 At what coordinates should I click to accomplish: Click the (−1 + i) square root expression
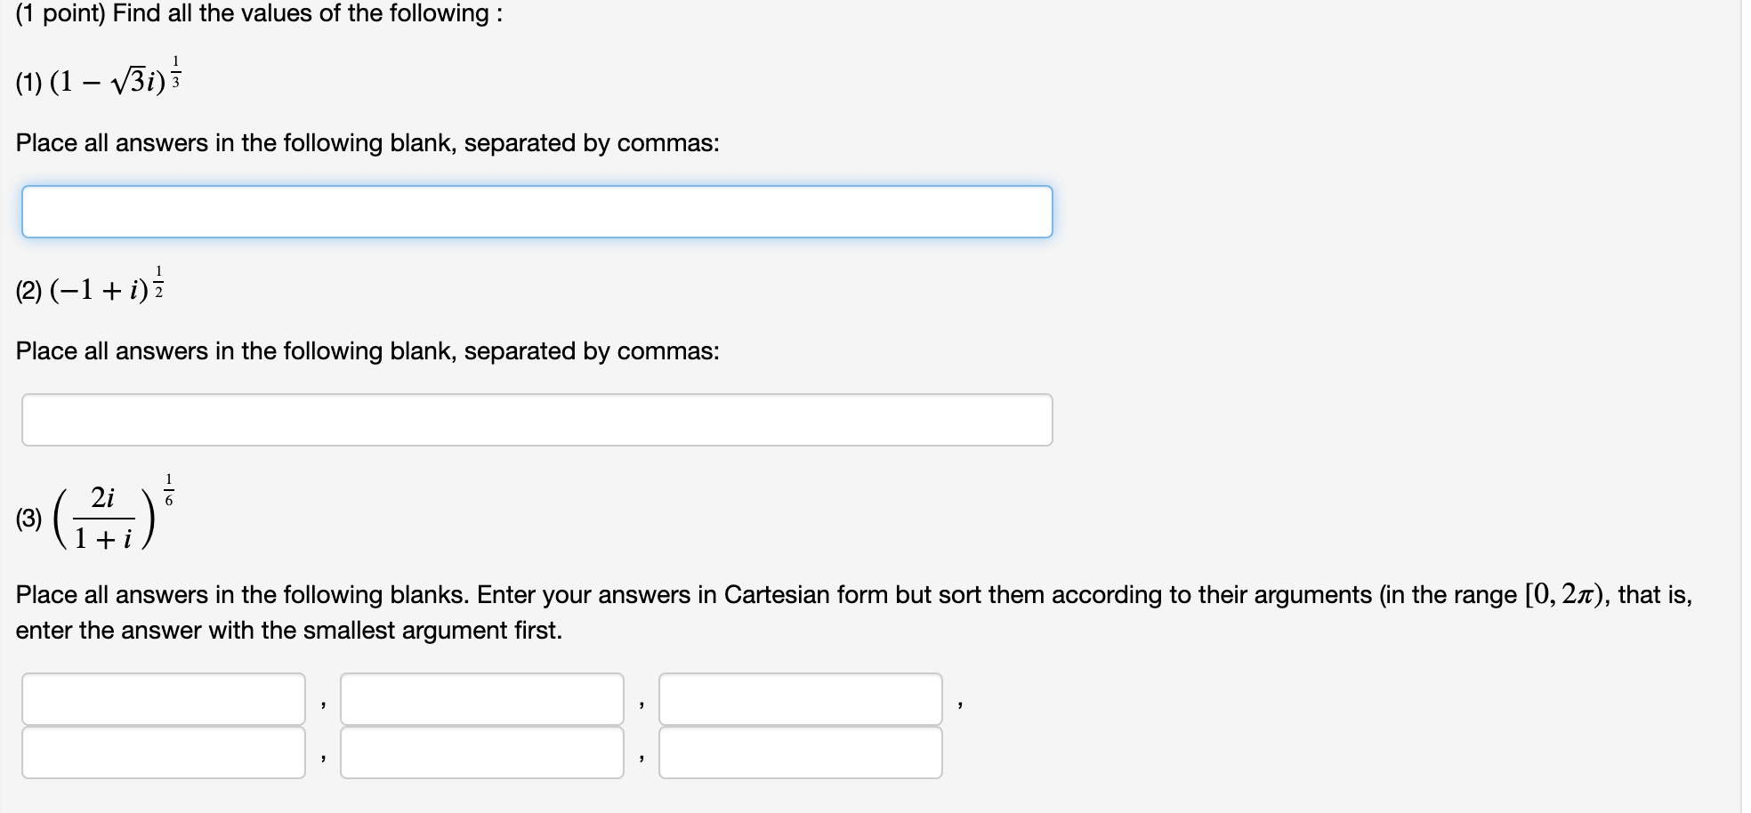point(108,286)
